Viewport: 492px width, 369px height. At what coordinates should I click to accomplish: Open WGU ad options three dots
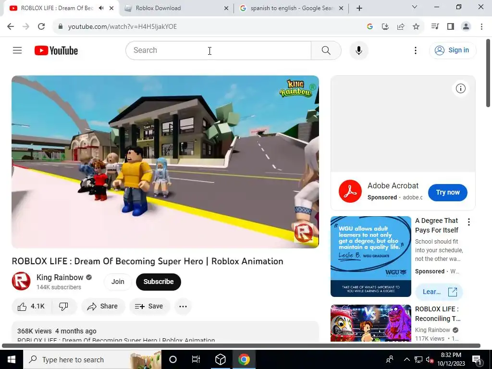pos(469,222)
